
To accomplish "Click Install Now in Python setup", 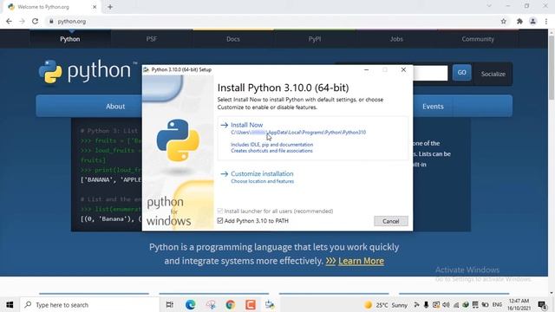I will [246, 125].
